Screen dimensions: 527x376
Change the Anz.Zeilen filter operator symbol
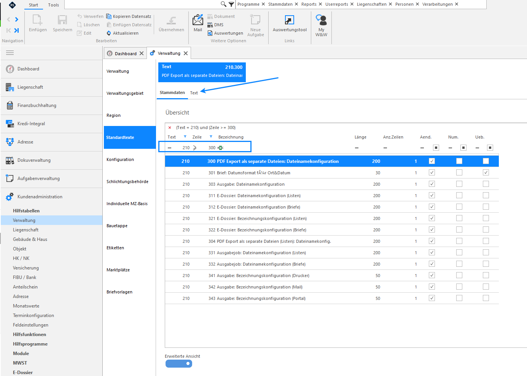tap(385, 148)
